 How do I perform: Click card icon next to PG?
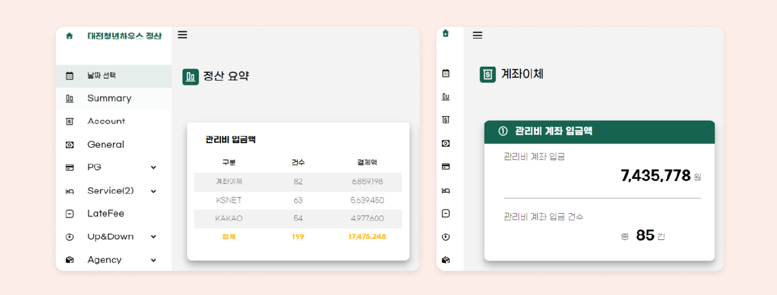[70, 168]
